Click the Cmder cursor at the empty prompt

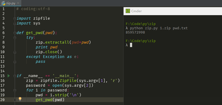(131, 45)
